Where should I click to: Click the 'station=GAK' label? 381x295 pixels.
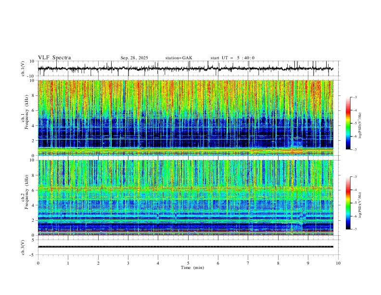click(178, 58)
